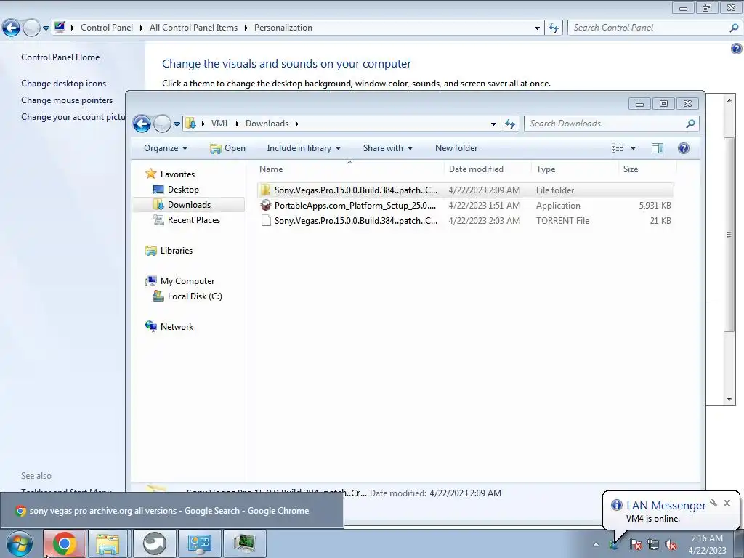Click the network tray icon
This screenshot has width=744, height=558.
pyautogui.click(x=653, y=545)
